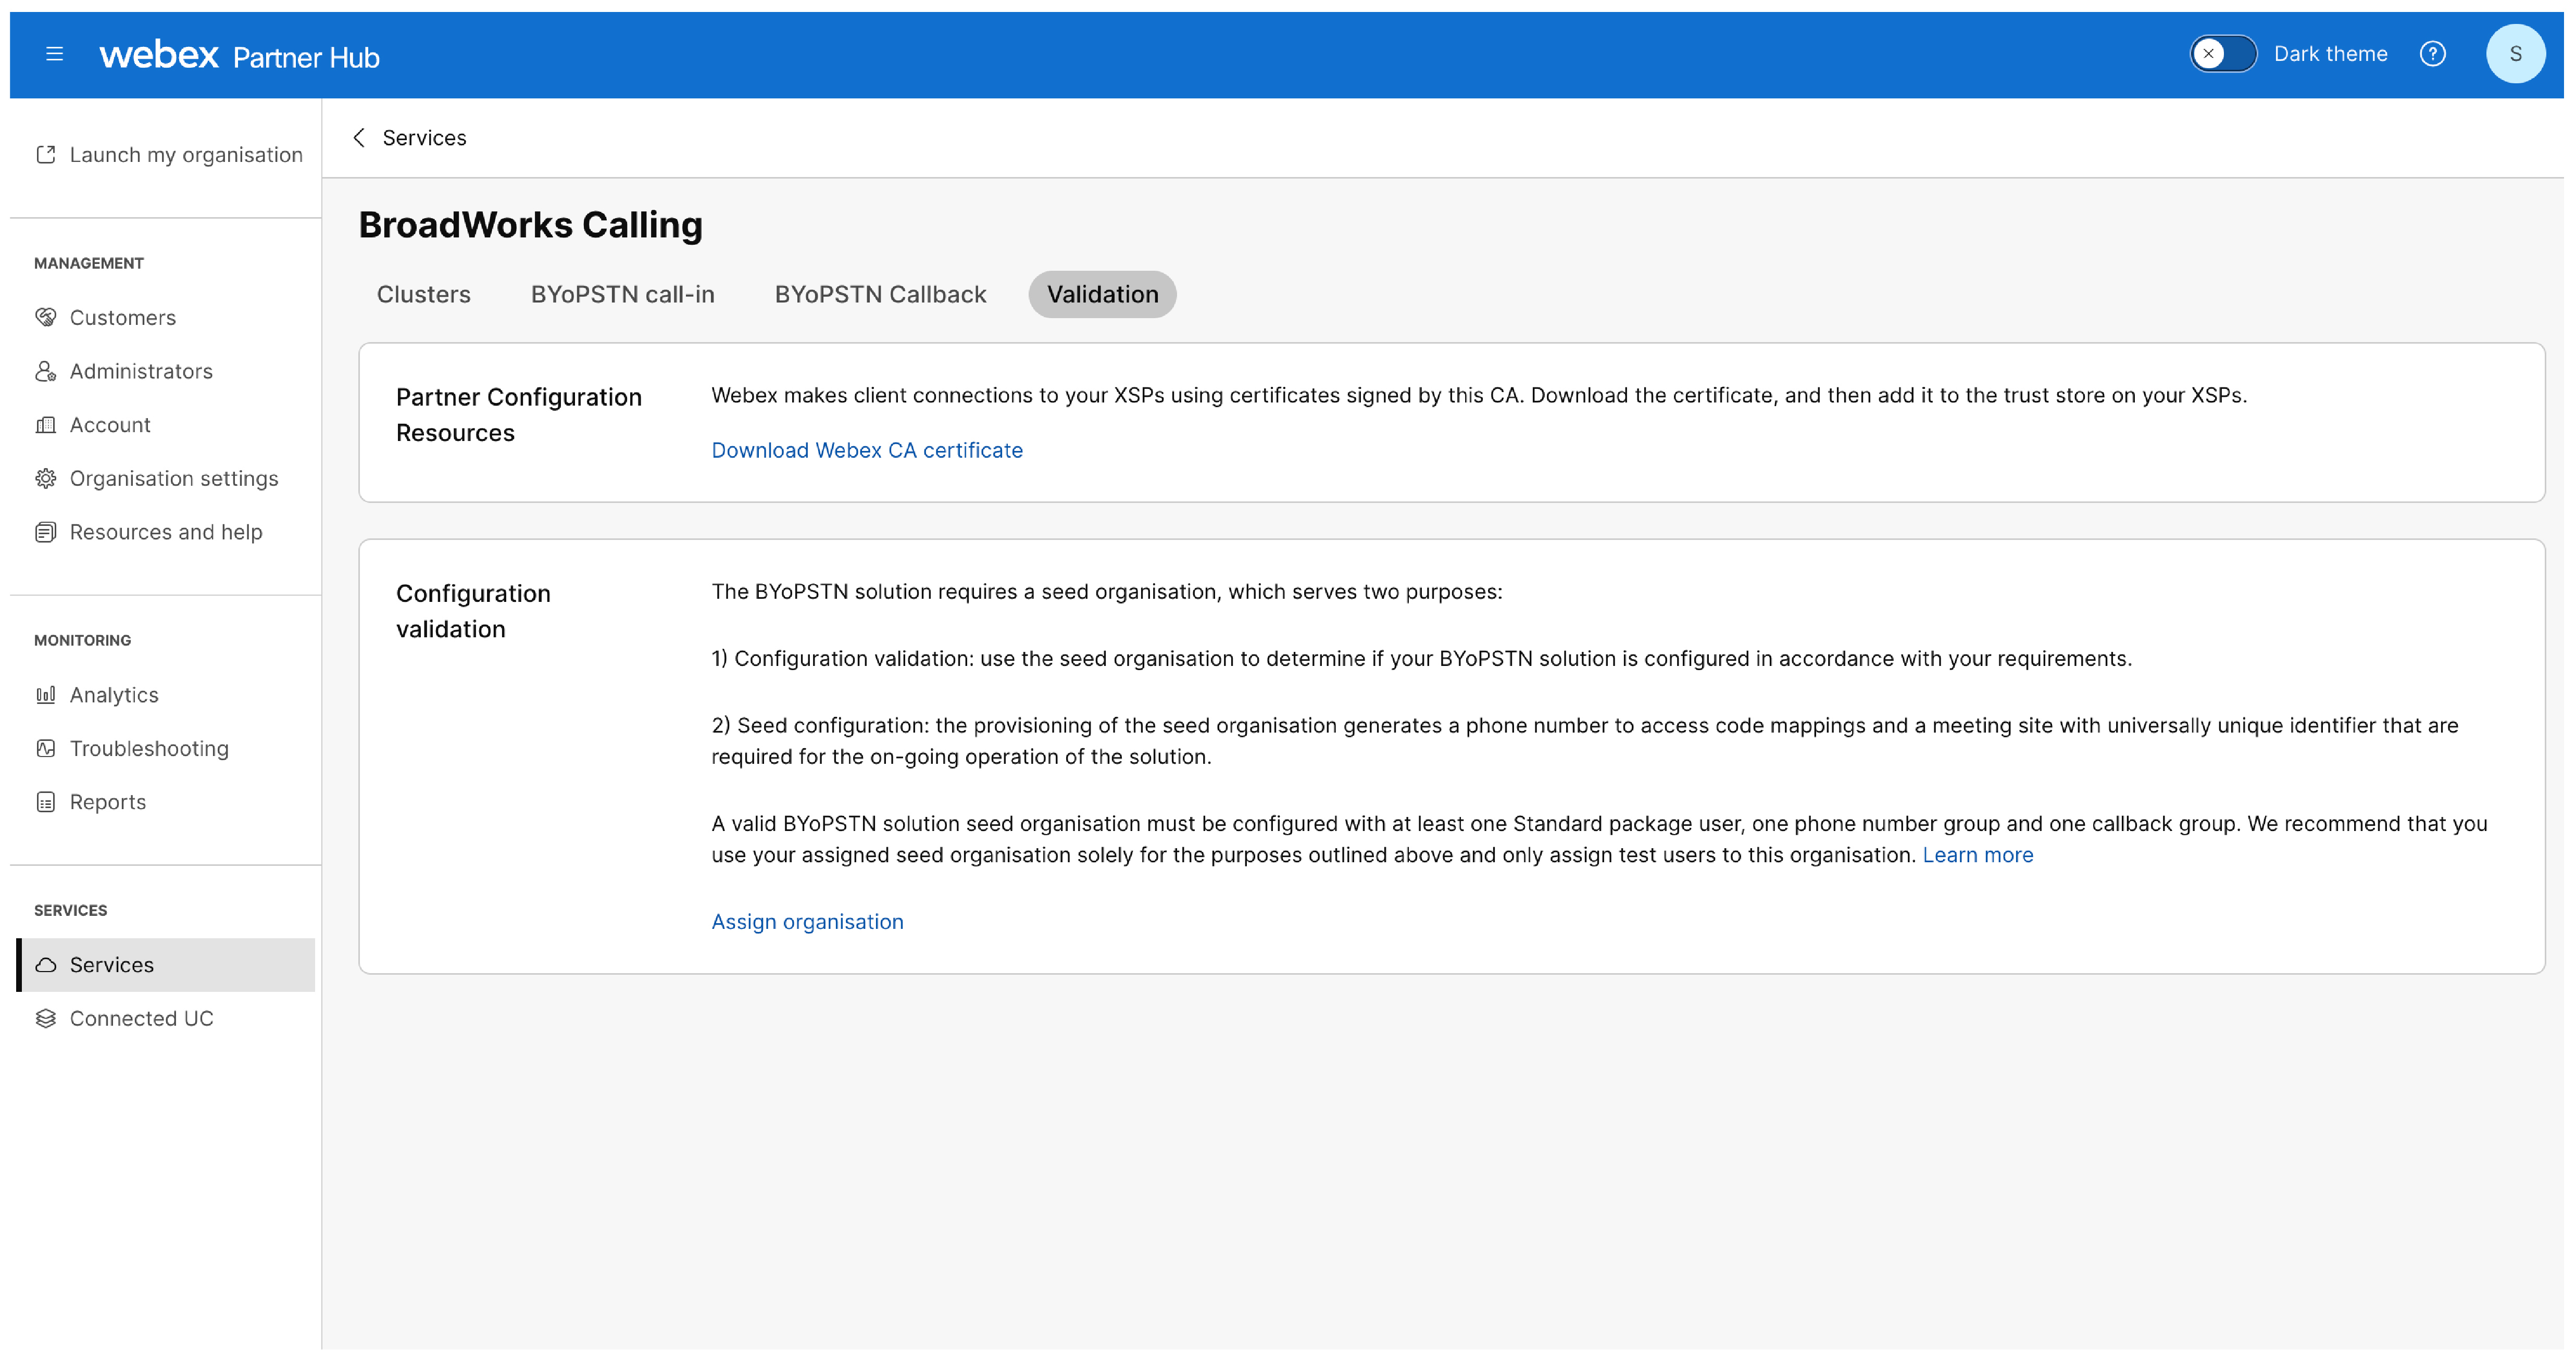Click the Account building icon
2576x1360 pixels.
click(x=46, y=425)
